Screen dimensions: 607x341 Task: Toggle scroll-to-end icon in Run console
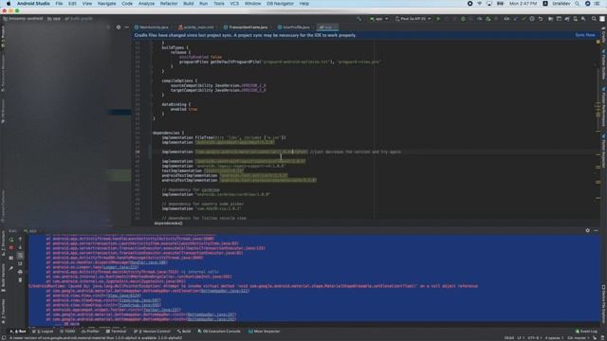[x=20, y=263]
